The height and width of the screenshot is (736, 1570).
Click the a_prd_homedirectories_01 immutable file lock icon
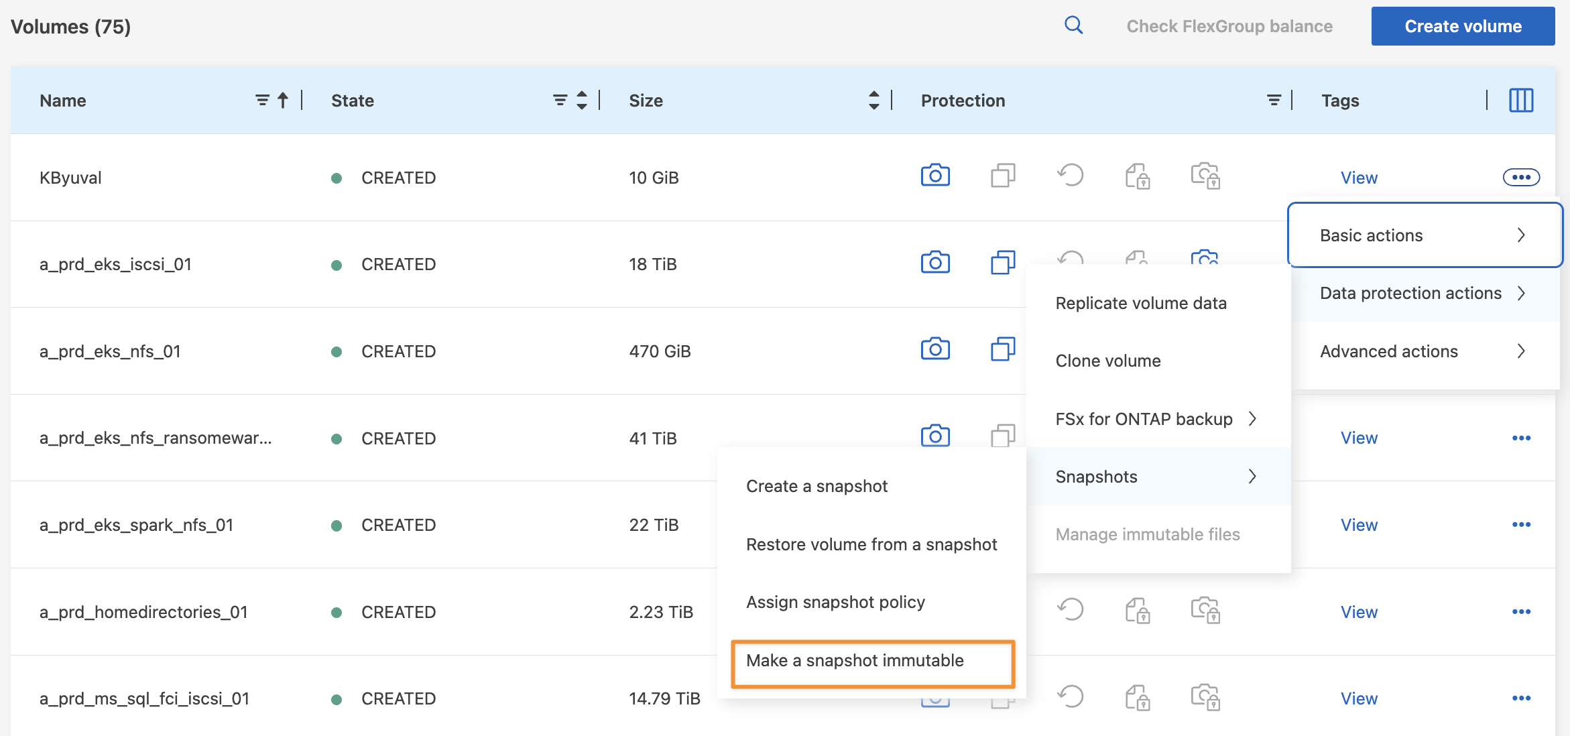pos(1138,611)
